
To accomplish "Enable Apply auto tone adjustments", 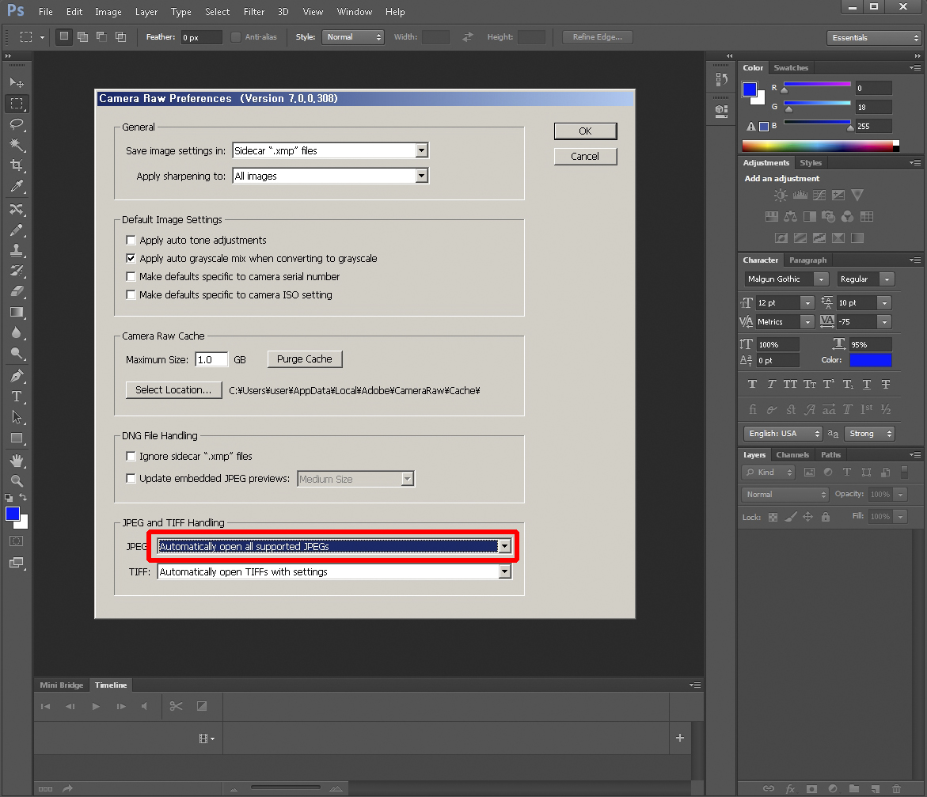I will tap(131, 240).
